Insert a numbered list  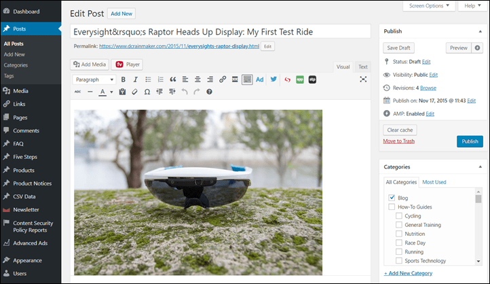click(x=160, y=79)
